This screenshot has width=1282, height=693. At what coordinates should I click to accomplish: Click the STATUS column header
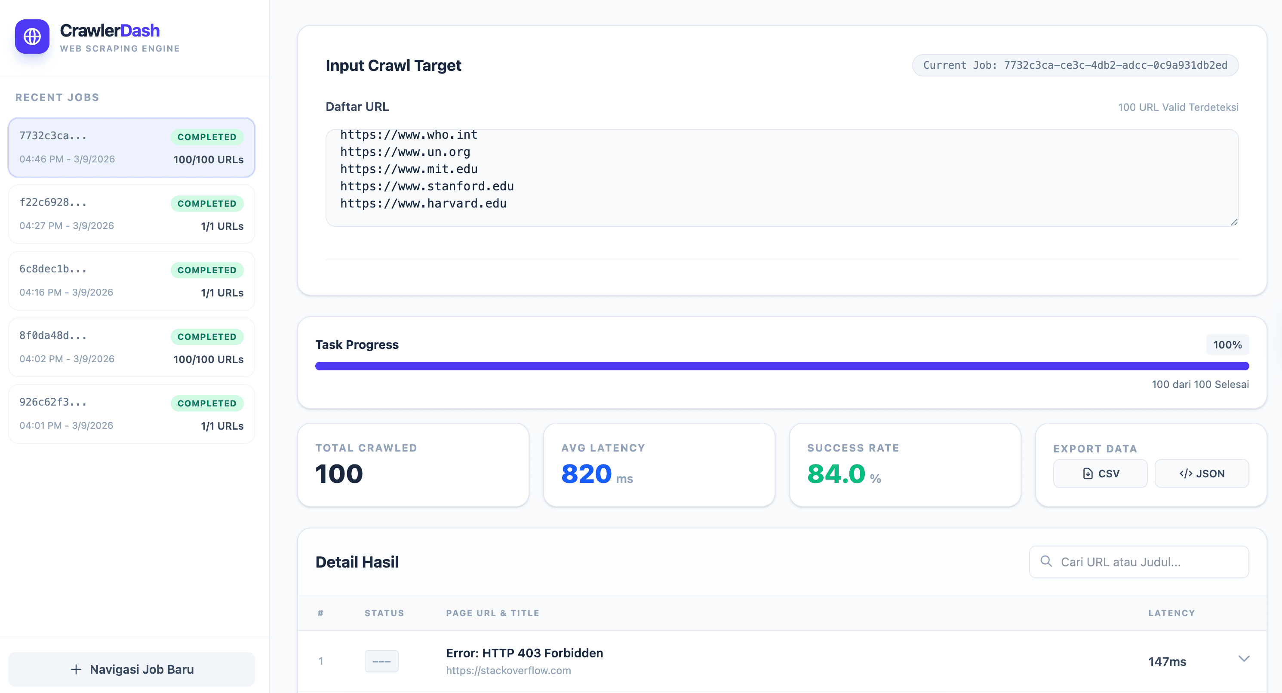(384, 613)
